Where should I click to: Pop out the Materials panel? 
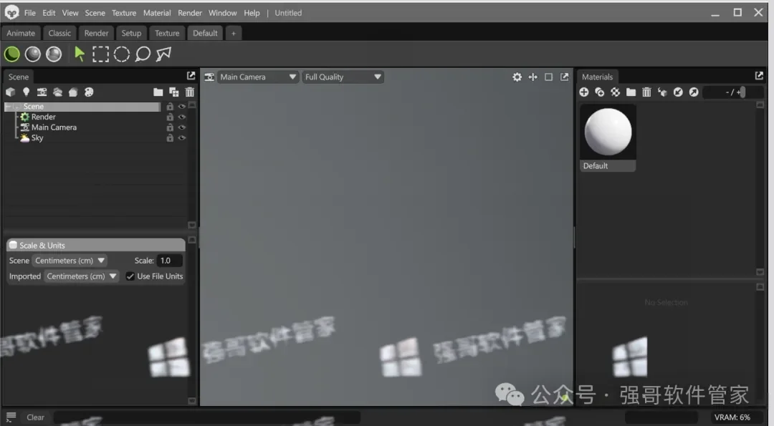tap(759, 75)
